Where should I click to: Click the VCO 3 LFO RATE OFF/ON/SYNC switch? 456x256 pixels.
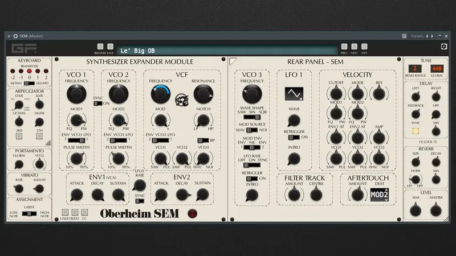252,165
